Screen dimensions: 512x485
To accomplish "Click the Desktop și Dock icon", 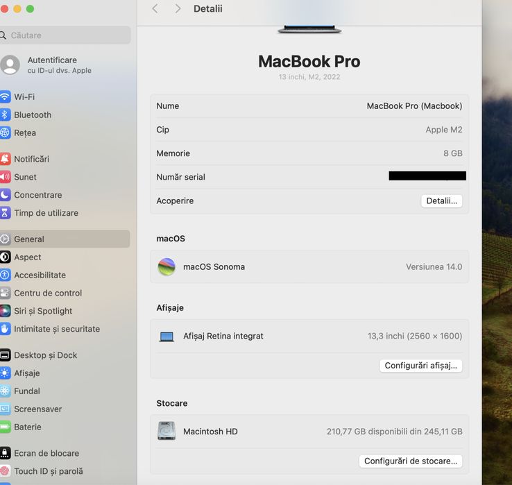I will 5,355.
